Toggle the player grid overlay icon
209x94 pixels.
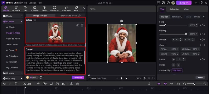pyautogui.click(x=149, y=78)
